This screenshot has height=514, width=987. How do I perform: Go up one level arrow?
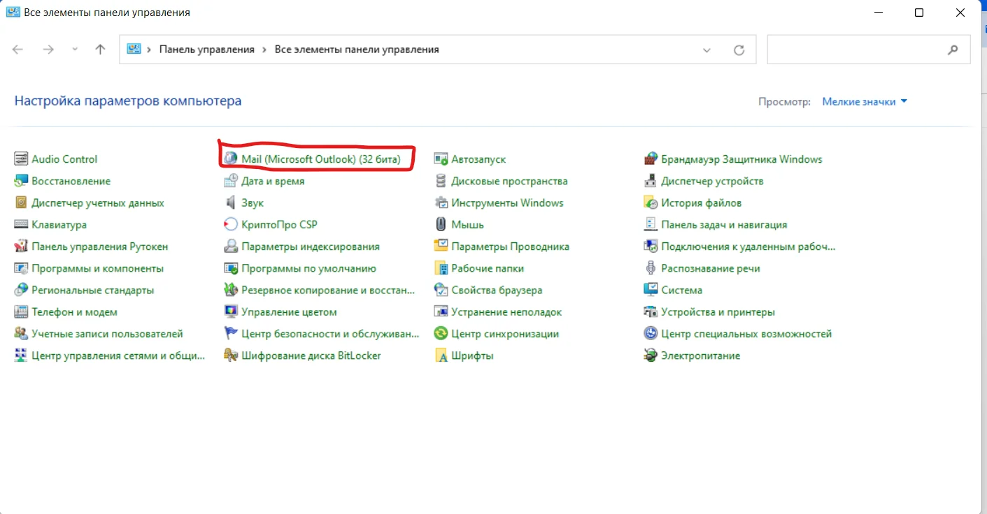coord(100,50)
